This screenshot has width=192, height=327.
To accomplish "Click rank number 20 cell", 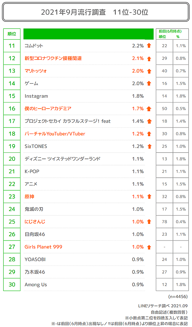I will click(x=12, y=159).
